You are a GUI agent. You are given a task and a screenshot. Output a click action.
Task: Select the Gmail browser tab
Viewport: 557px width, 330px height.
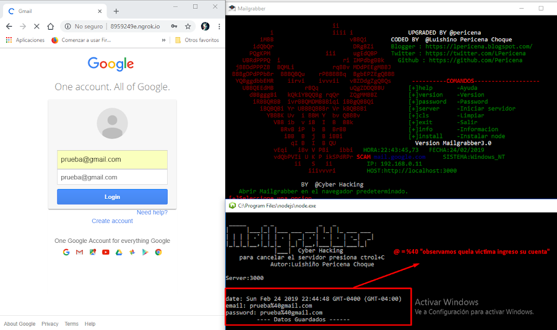pyautogui.click(x=53, y=11)
